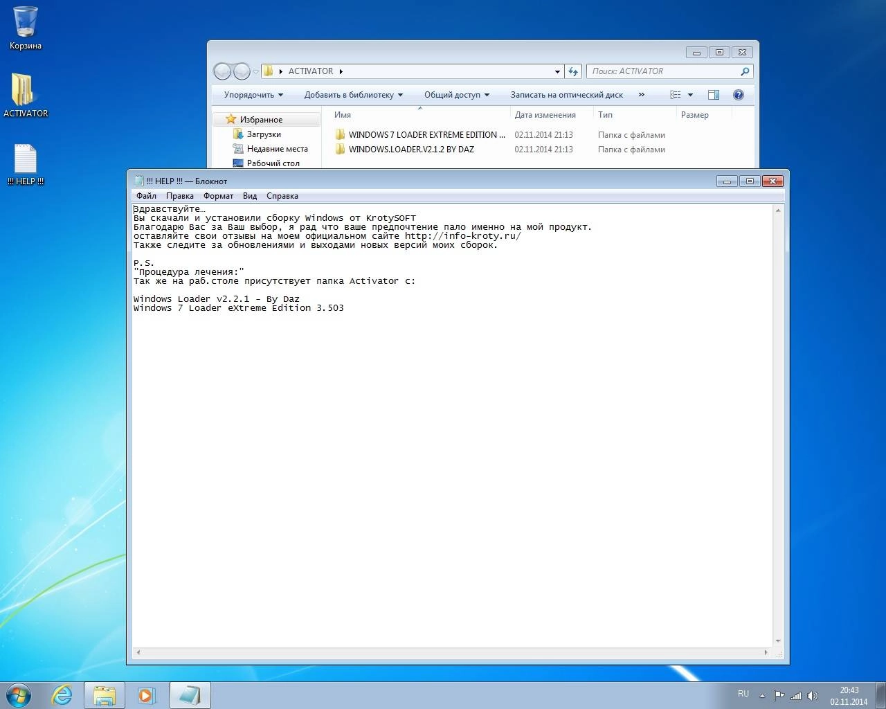Image resolution: width=886 pixels, height=709 pixels.
Task: Click the address bar folder icon
Action: coord(269,71)
